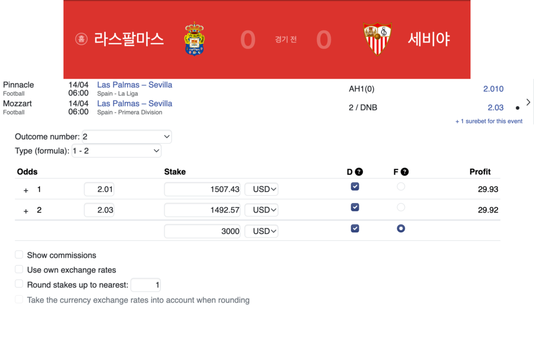The image size is (534, 343).
Task: Open the Outcome number dropdown
Action: point(127,137)
